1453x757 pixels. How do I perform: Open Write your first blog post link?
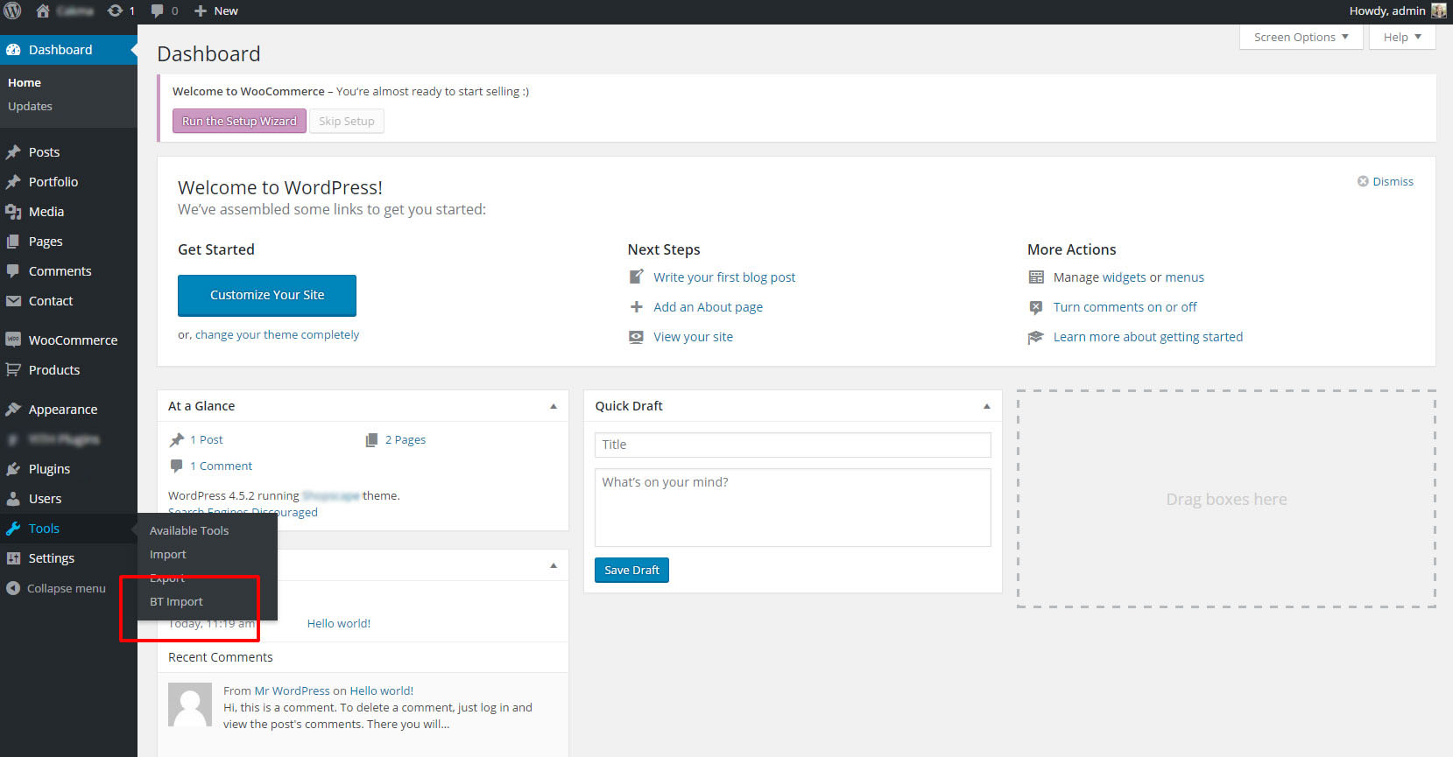724,277
